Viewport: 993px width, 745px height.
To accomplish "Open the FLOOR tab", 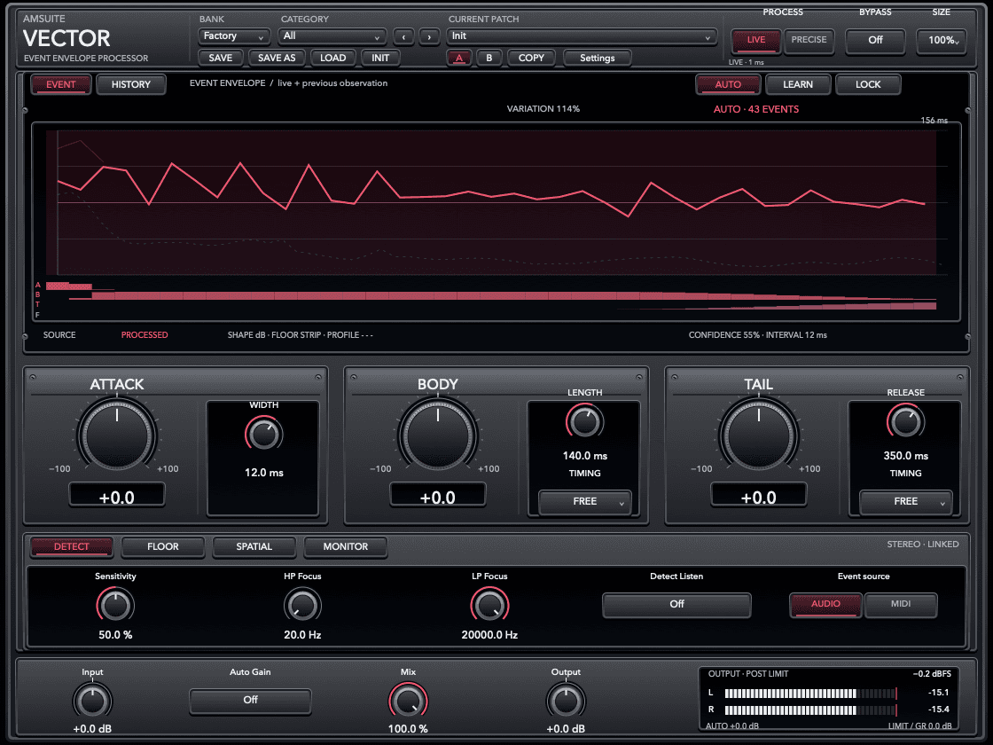I will pyautogui.click(x=163, y=546).
